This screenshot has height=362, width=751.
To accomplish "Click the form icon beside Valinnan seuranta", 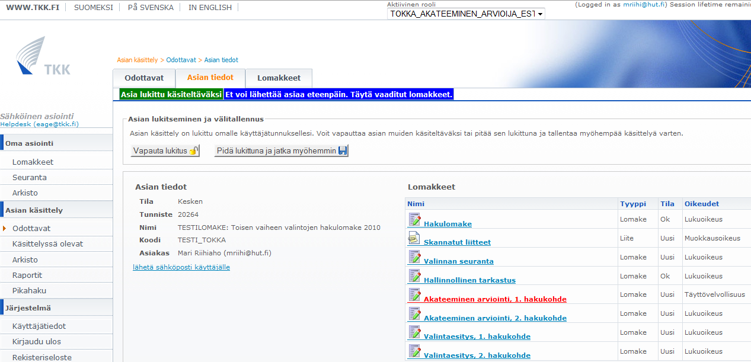I will (x=414, y=257).
